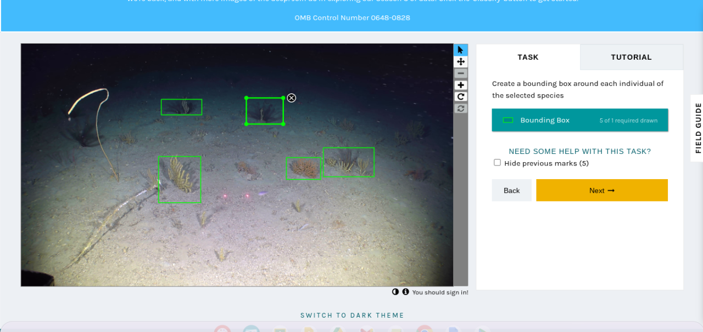Select the pointer annotate tool
This screenshot has height=332, width=703.
coord(461,50)
